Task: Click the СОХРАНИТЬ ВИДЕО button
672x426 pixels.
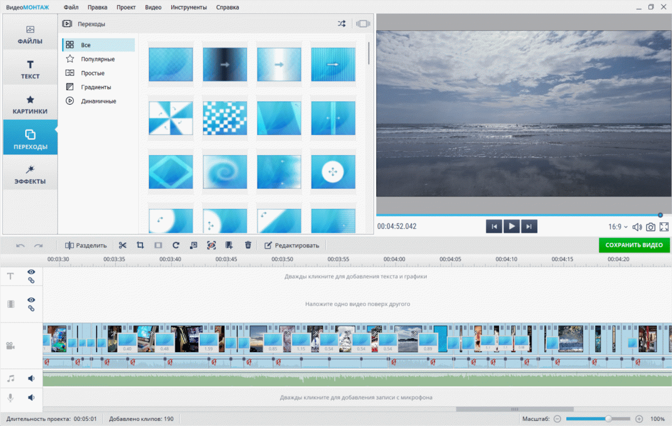Action: coord(634,245)
